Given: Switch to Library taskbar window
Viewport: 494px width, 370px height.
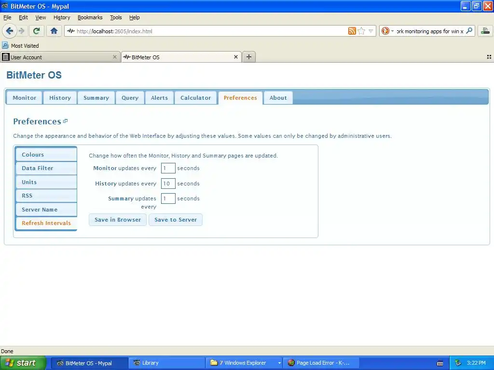Looking at the screenshot, I should tap(166, 363).
